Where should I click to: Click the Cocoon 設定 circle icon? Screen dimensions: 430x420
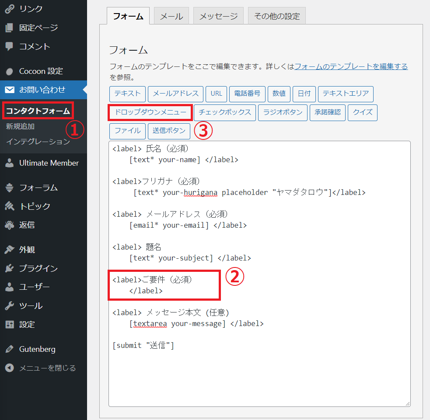point(9,71)
